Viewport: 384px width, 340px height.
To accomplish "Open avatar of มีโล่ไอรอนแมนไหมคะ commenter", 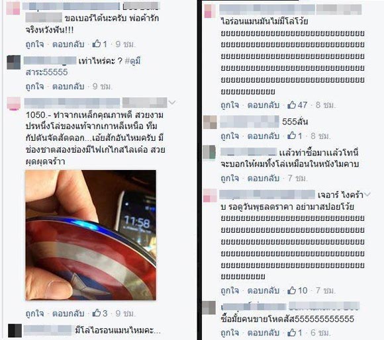I will pos(15,331).
